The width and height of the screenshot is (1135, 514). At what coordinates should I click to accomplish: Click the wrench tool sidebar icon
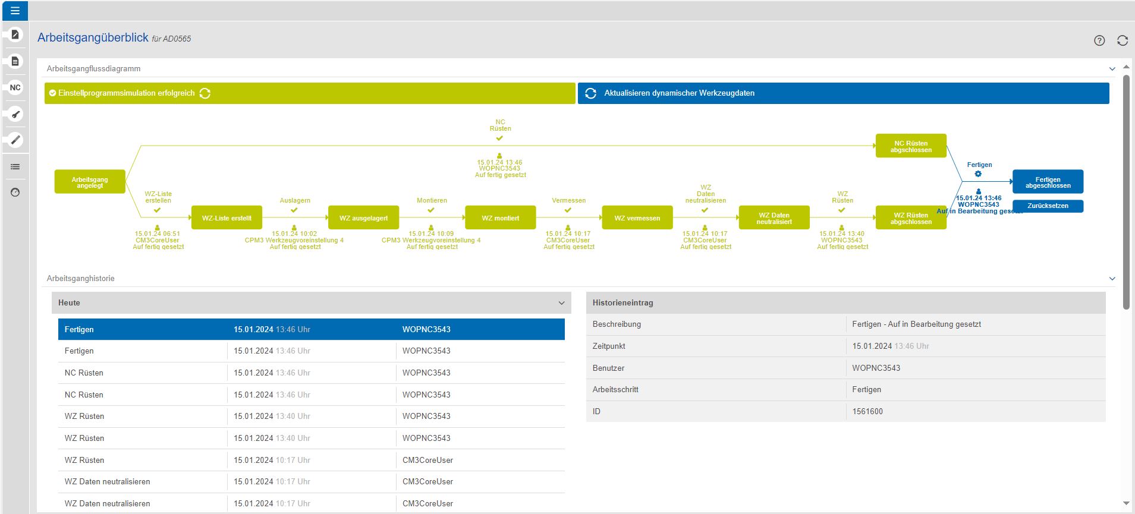(15, 114)
